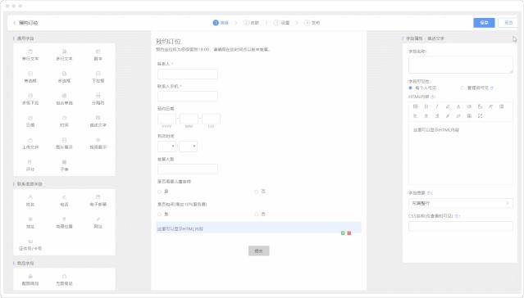Click the 预约订位 form title
524x298 pixels.
point(168,42)
